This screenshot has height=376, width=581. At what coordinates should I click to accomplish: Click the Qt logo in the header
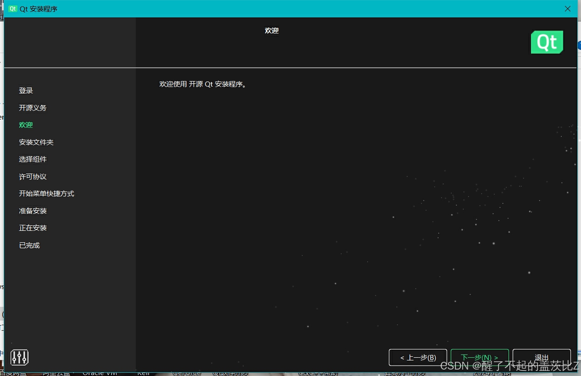(547, 42)
